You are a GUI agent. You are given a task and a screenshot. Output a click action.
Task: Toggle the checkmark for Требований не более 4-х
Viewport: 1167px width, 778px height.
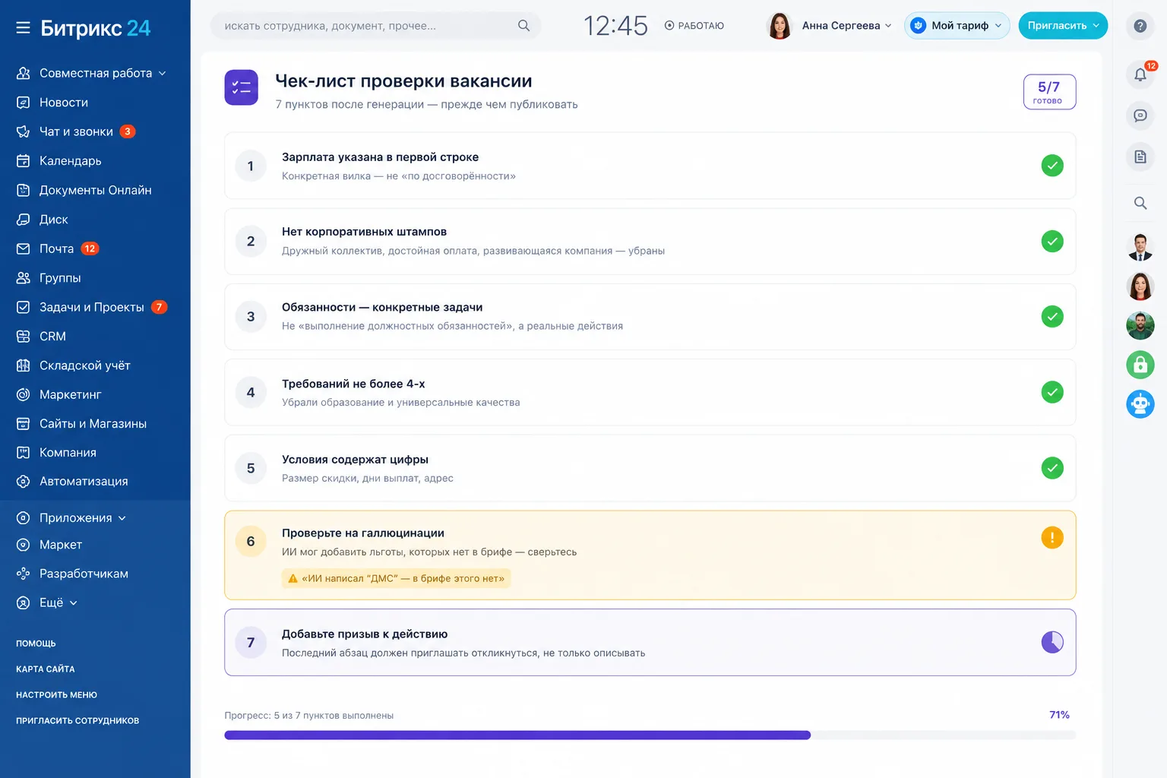coord(1052,392)
